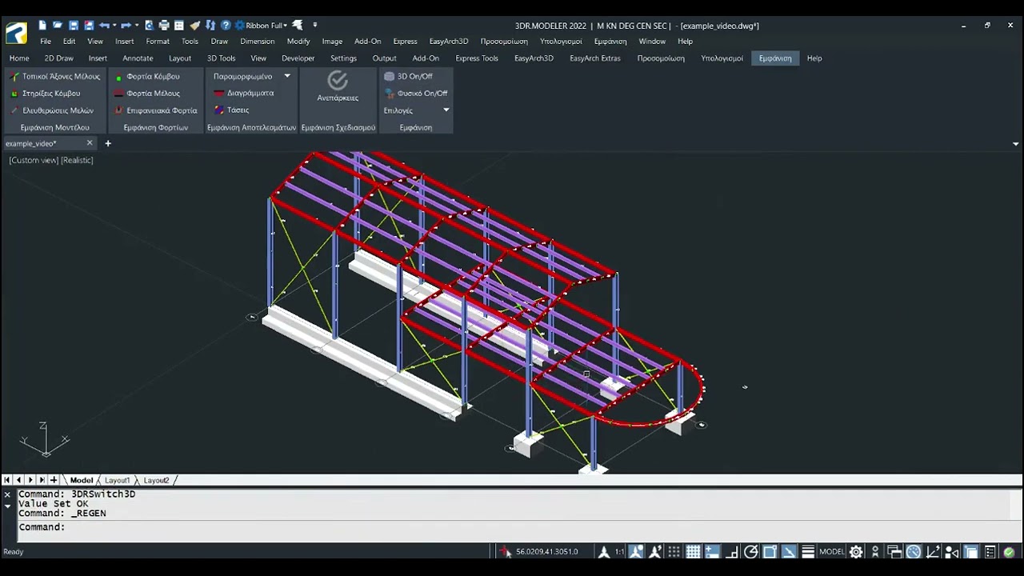This screenshot has height=576, width=1024.
Task: Click the Model layout tab
Action: pyautogui.click(x=82, y=480)
